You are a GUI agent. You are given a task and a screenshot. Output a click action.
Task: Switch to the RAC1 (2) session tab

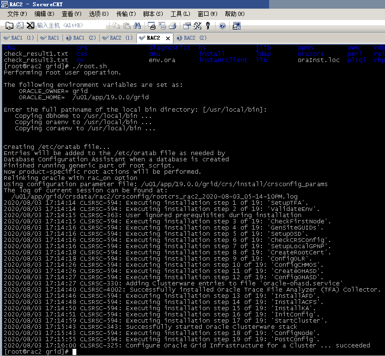tap(81, 38)
